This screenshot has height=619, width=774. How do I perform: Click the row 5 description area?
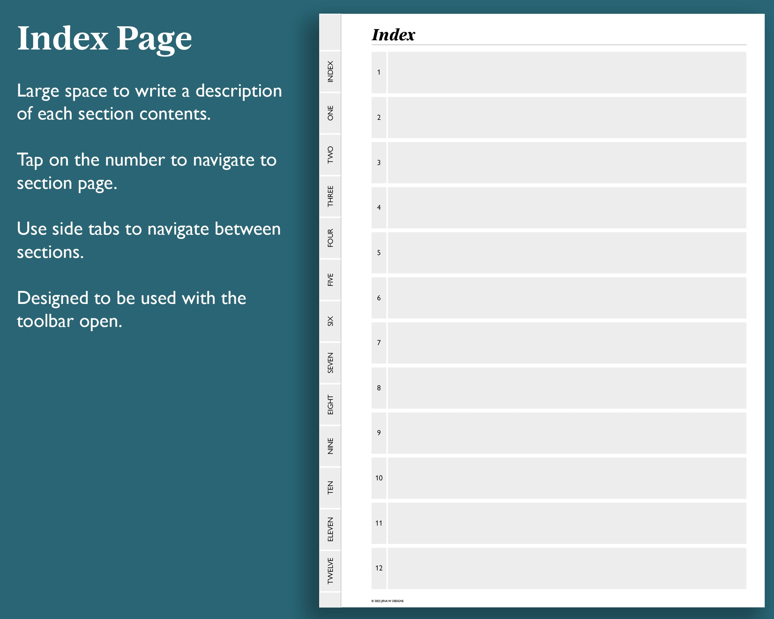click(567, 253)
